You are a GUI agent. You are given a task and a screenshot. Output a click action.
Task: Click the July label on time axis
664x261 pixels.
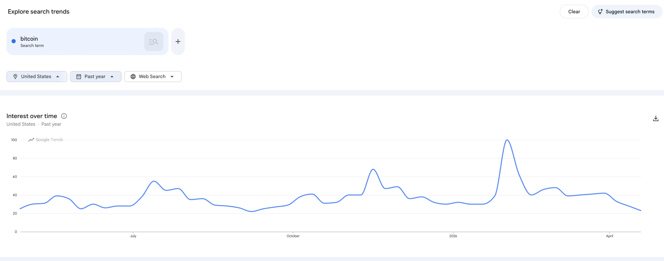tap(133, 236)
